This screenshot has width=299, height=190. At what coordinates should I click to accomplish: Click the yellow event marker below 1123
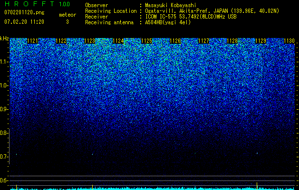click(93, 187)
